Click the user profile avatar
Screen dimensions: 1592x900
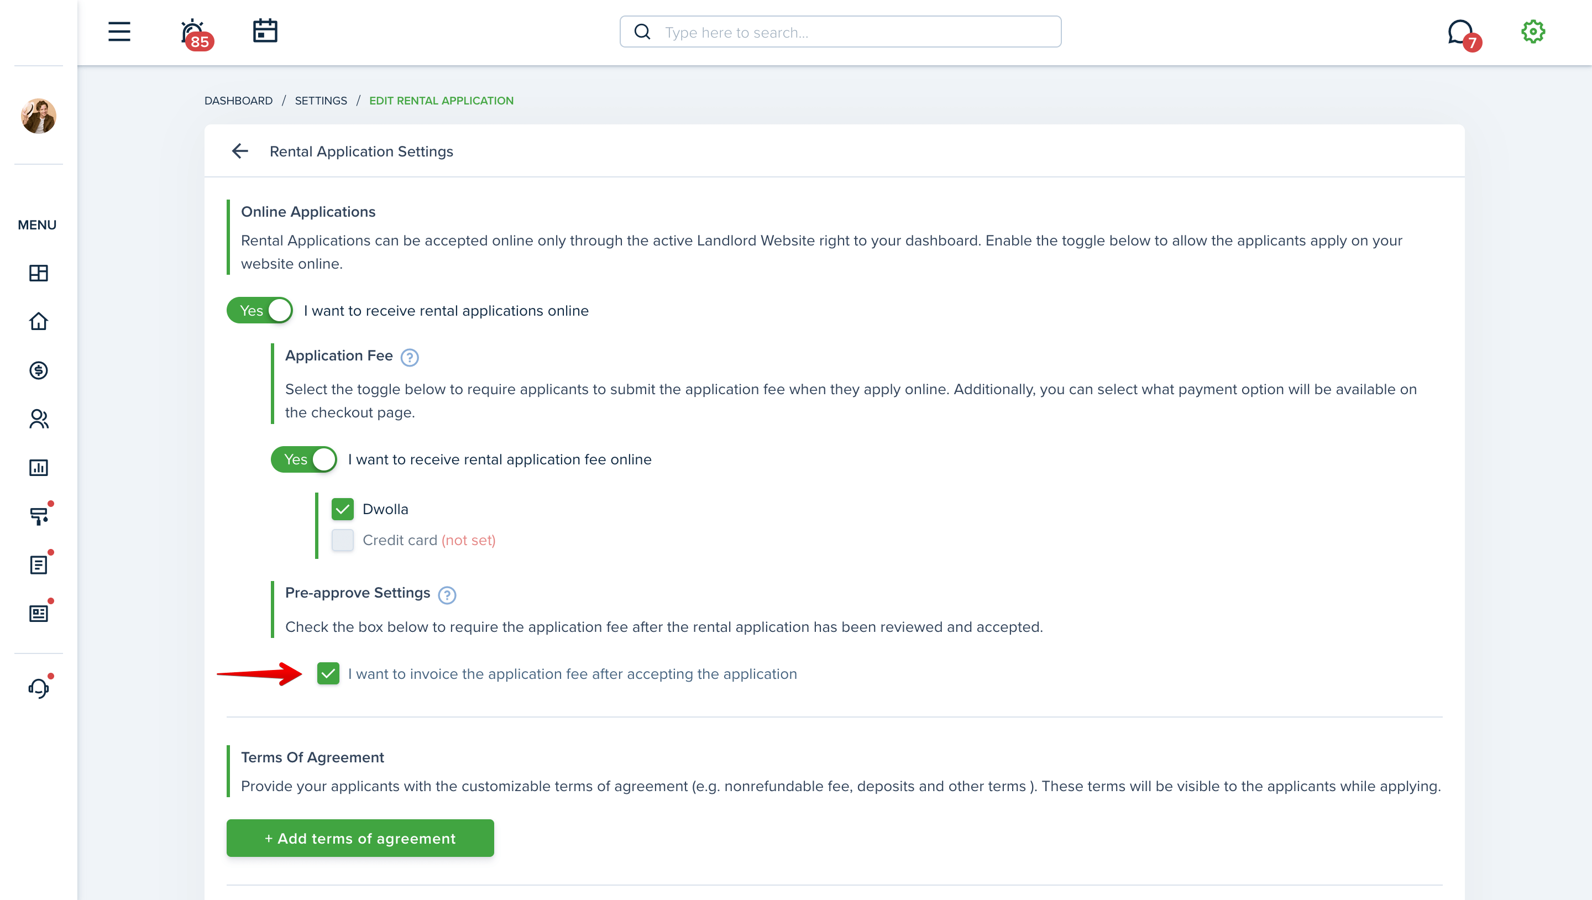click(x=38, y=116)
